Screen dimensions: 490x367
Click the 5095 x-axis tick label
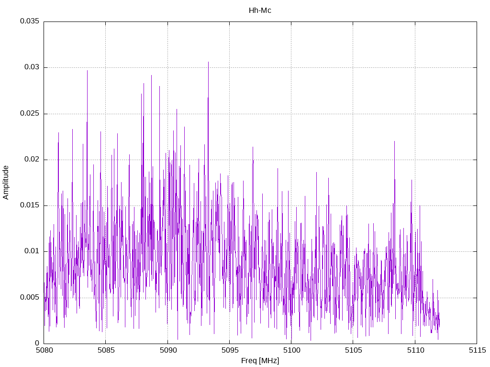[x=230, y=350]
